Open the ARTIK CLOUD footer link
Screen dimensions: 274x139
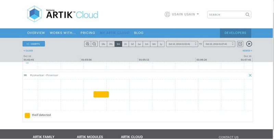coord(132,137)
